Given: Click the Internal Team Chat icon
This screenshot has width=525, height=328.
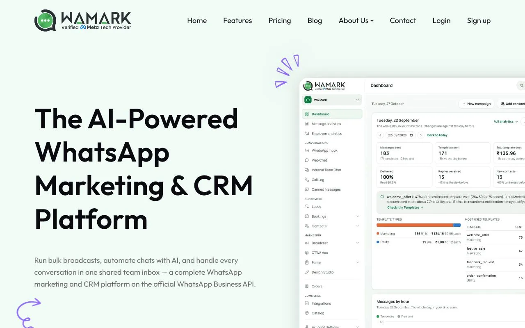Looking at the screenshot, I should [307, 170].
